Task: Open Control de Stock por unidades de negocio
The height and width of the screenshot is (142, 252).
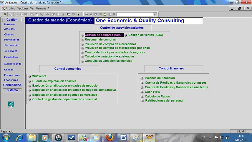Action: tap(115, 52)
